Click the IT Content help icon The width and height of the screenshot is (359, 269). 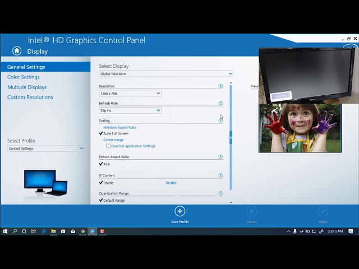pyautogui.click(x=220, y=175)
